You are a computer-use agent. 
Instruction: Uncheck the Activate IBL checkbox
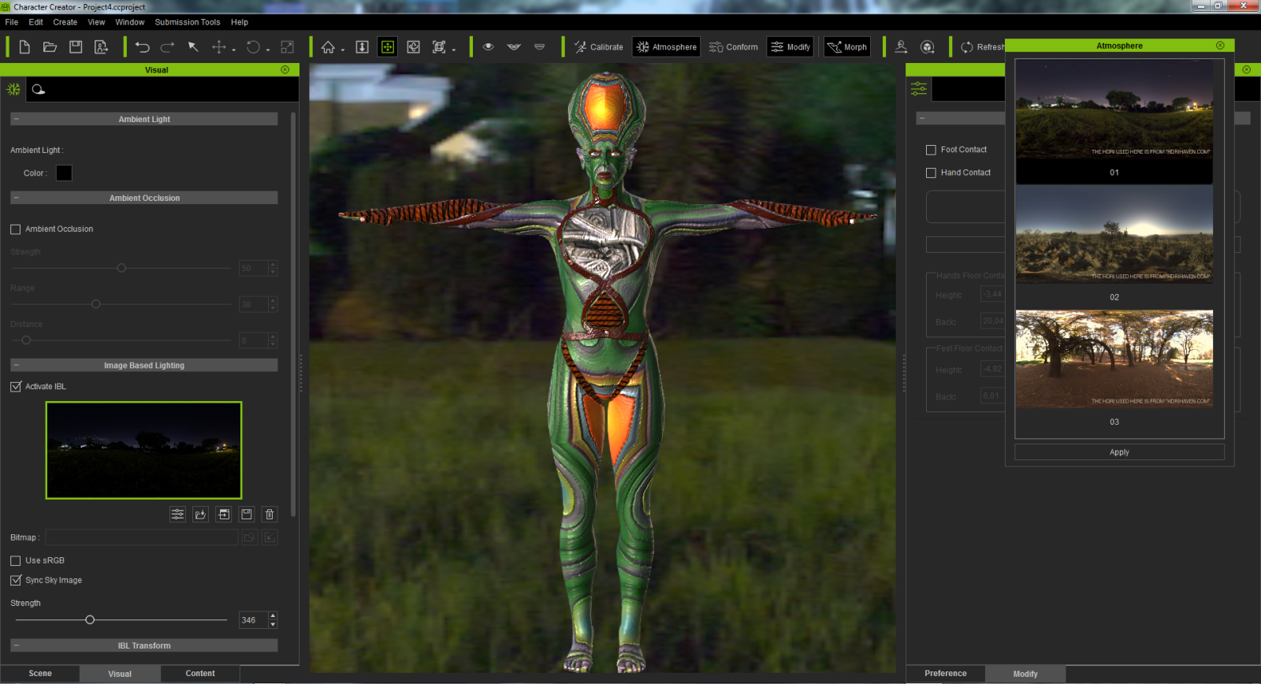click(15, 387)
